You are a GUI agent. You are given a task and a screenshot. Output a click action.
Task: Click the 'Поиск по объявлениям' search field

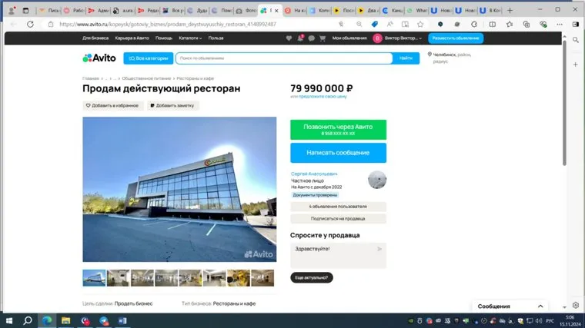tap(285, 58)
